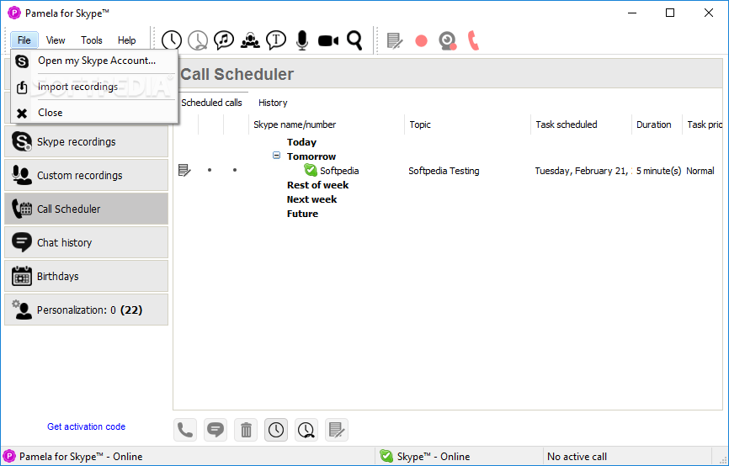Click green Skype status bar icon
Screen dimensions: 729x466
click(386, 456)
